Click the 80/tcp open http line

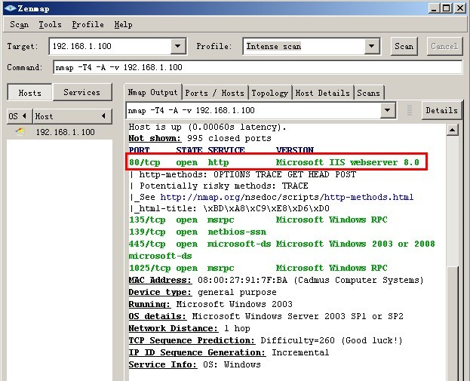click(x=274, y=162)
